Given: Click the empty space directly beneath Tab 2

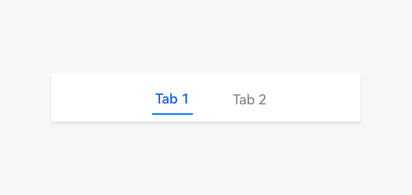Looking at the screenshot, I should coord(249,114).
